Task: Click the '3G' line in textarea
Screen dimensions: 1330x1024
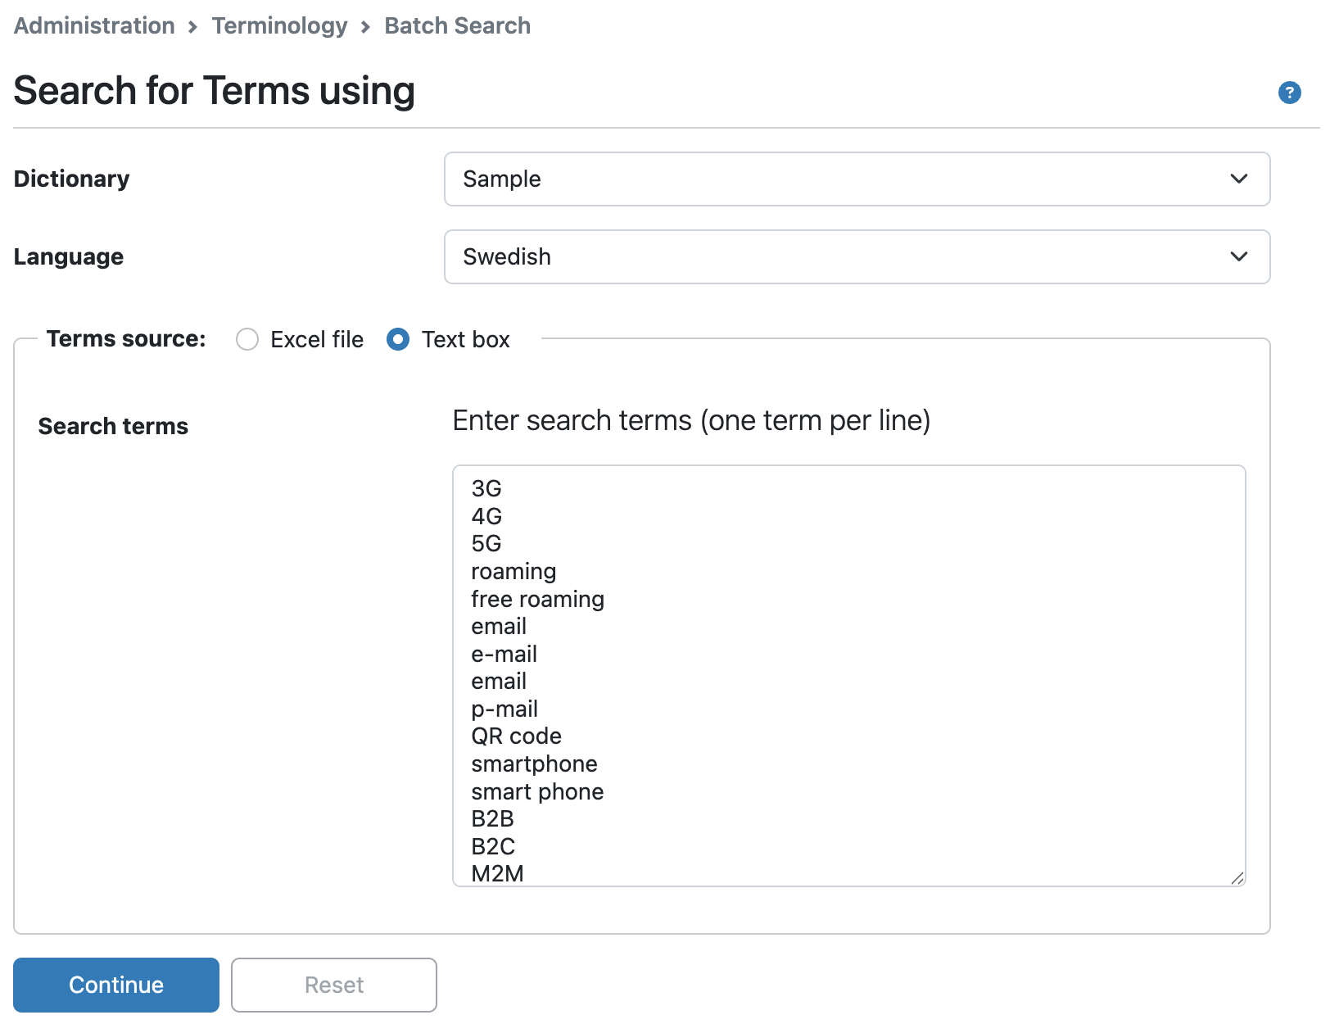Action: (x=486, y=488)
